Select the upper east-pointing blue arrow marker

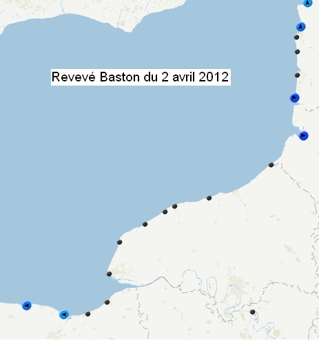(294, 98)
